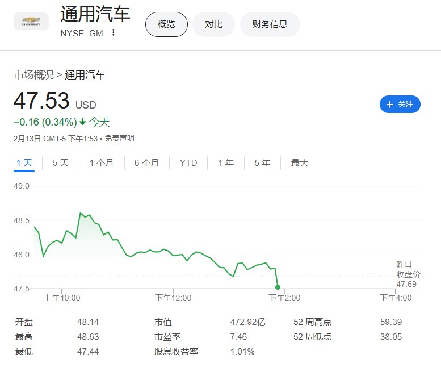
Task: Click the price down arrow icon
Action: tap(82, 122)
